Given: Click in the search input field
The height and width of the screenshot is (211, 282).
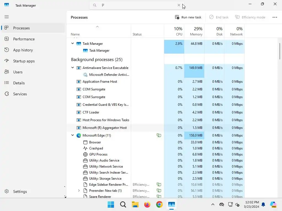Looking at the screenshot, I should 137,5.
